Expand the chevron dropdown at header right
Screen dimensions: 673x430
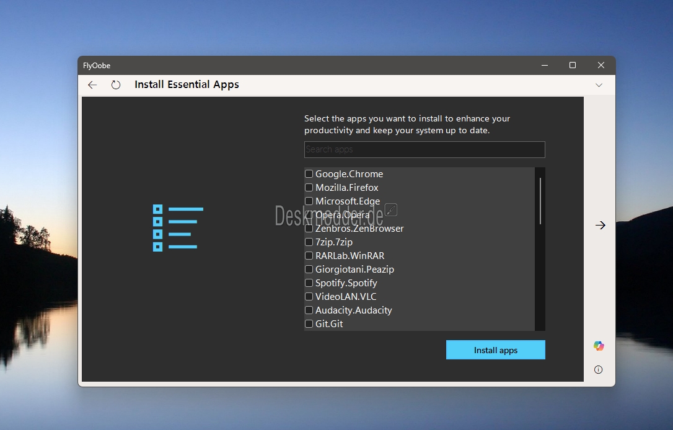[599, 85]
